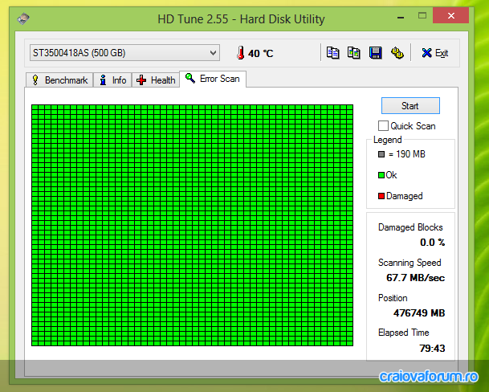This screenshot has width=489, height=392.
Task: Click the Scanning Speed label
Action: coord(410,263)
